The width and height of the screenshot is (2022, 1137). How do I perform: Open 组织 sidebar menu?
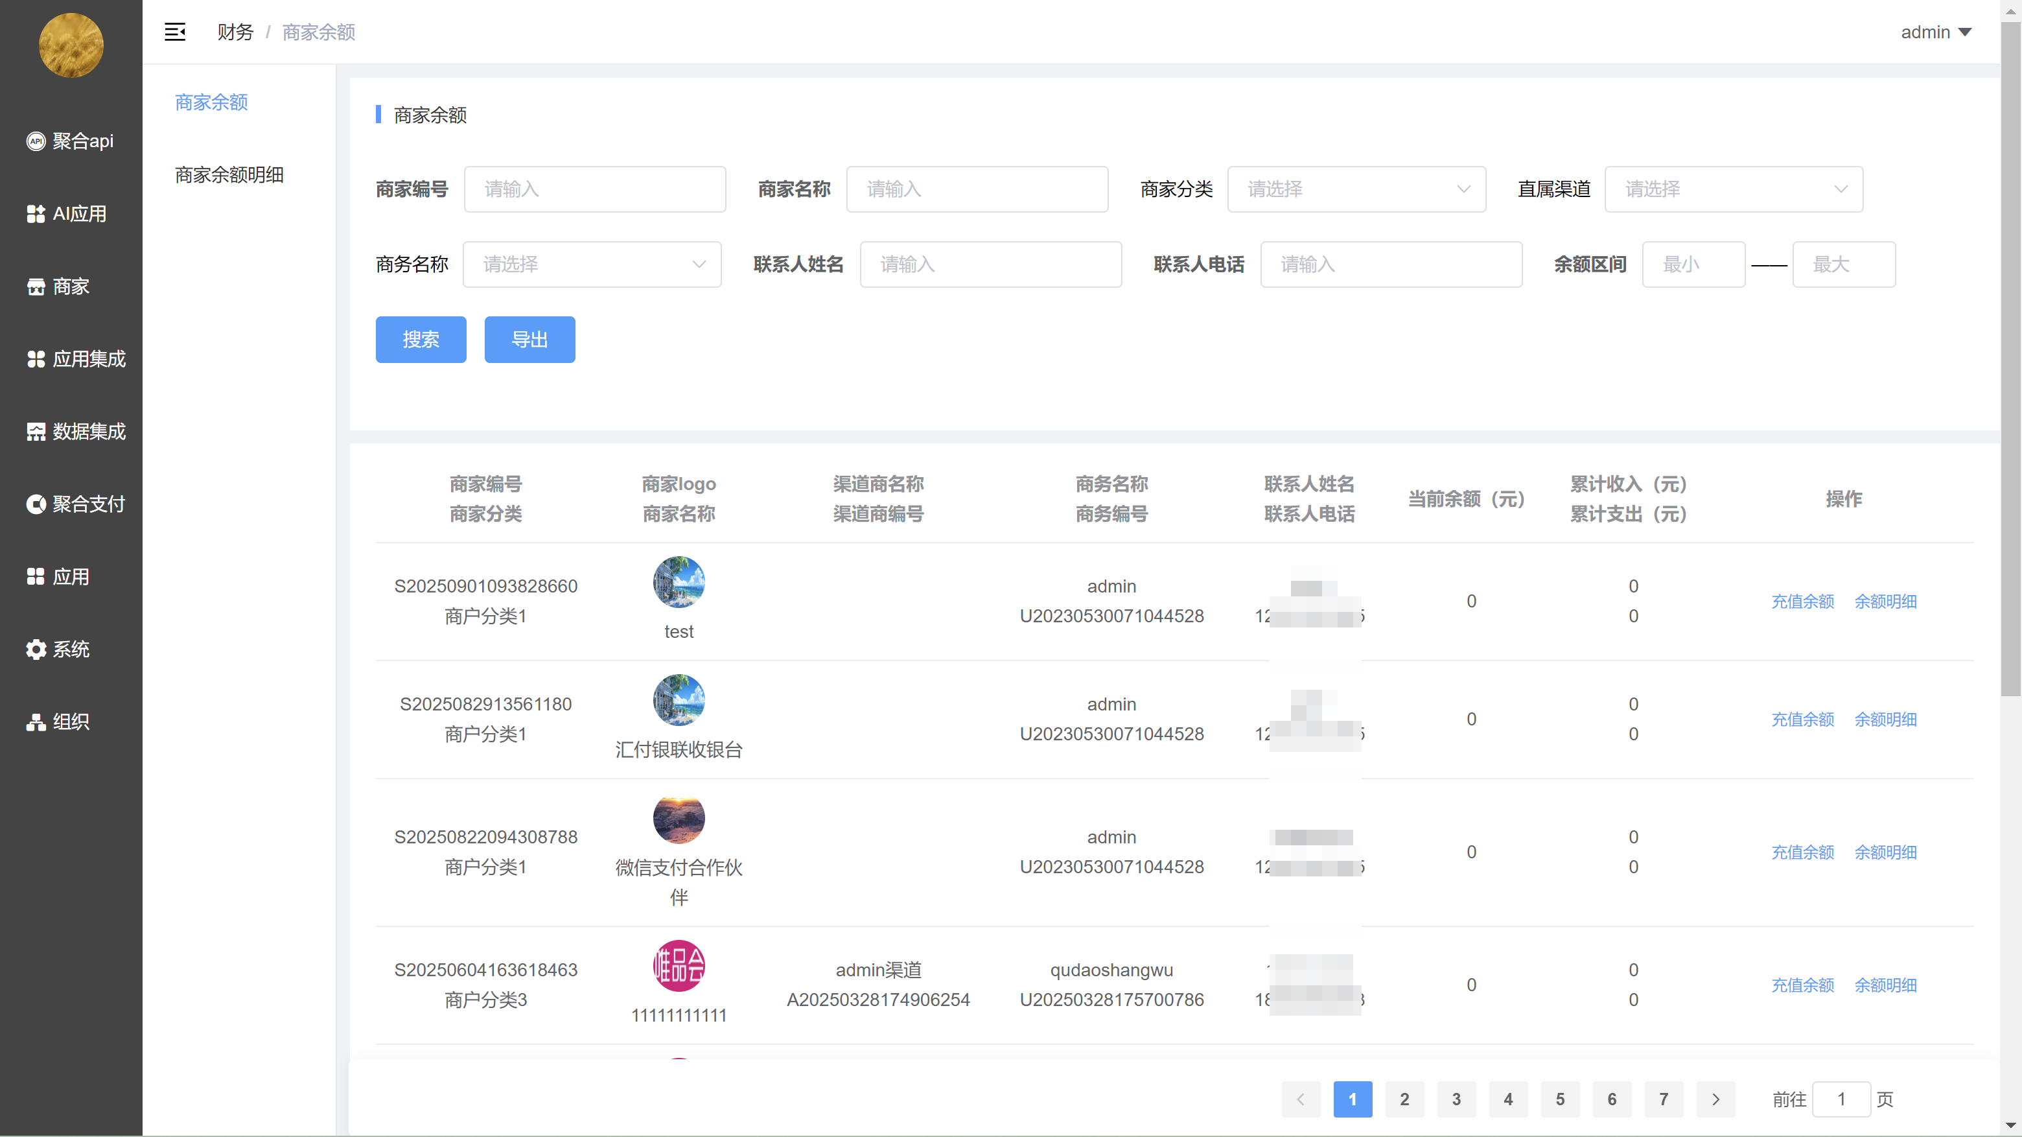click(x=59, y=721)
